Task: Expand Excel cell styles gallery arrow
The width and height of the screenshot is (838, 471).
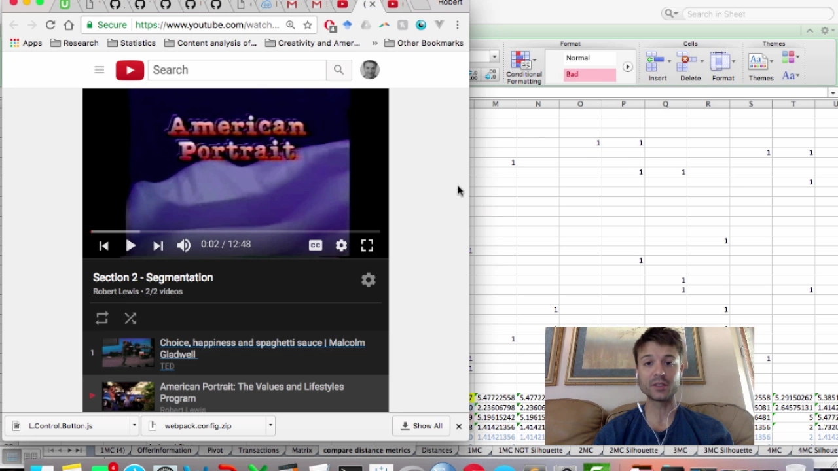Action: click(x=627, y=67)
